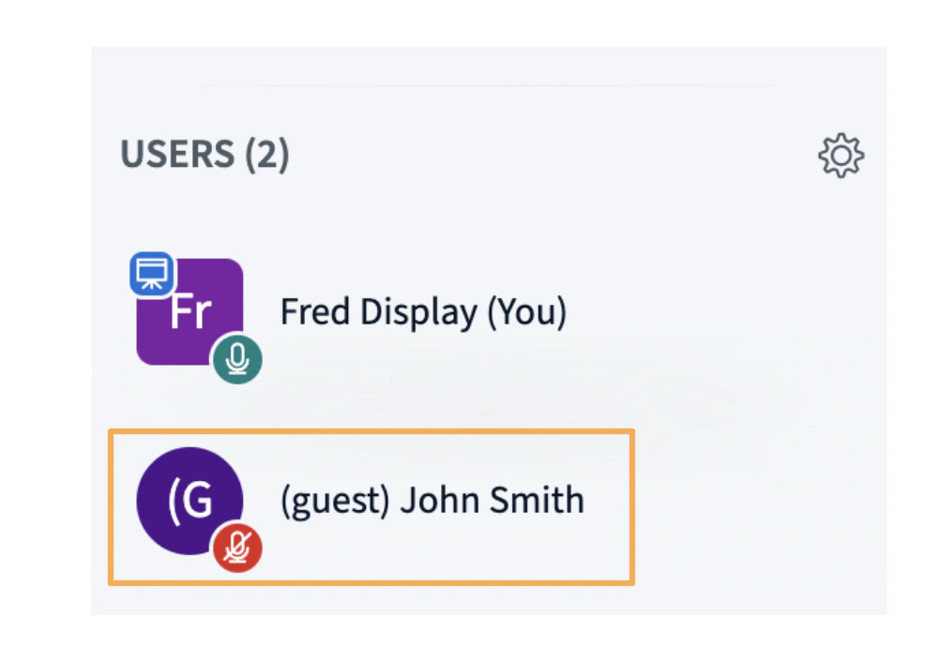Click John Smith's red muted microphone icon
Image resolution: width=940 pixels, height=647 pixels.
click(236, 549)
